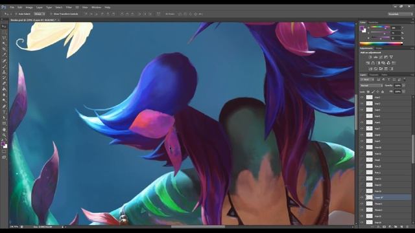The width and height of the screenshot is (415, 233).
Task: Open the Image menu
Action: click(29, 7)
